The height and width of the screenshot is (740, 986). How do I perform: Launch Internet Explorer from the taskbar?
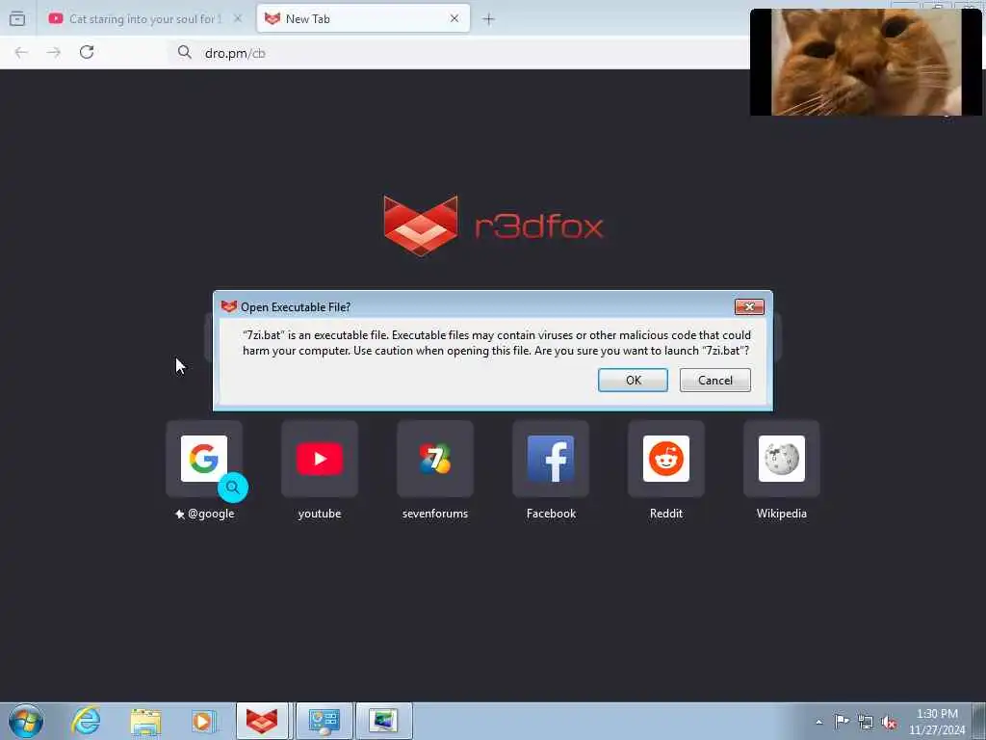(86, 721)
